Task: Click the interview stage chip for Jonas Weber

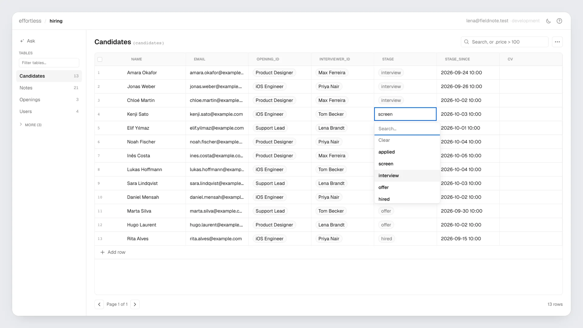Action: point(391,87)
